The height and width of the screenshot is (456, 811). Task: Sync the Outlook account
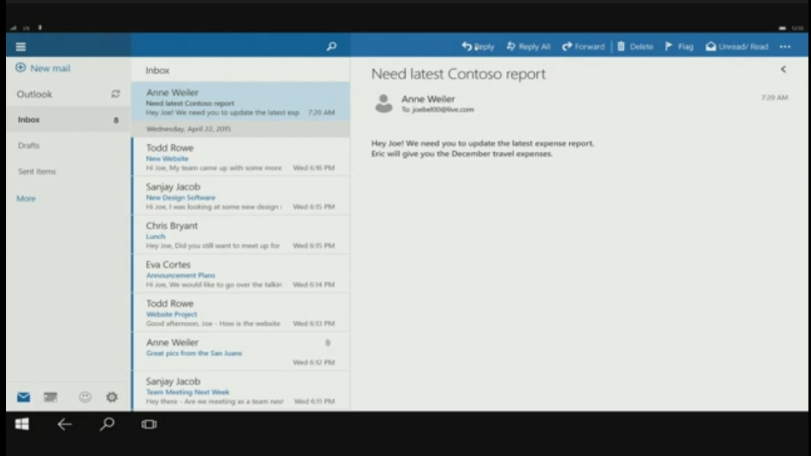(115, 95)
